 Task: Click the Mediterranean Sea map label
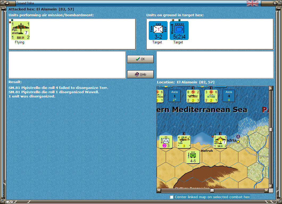pyautogui.click(x=202, y=110)
